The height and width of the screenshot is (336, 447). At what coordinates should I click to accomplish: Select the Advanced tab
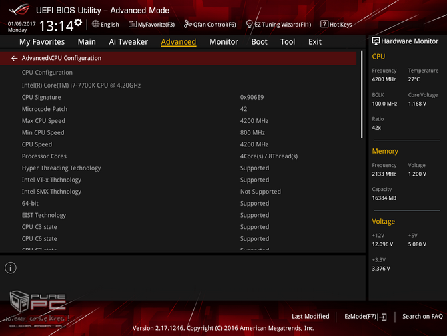[178, 42]
